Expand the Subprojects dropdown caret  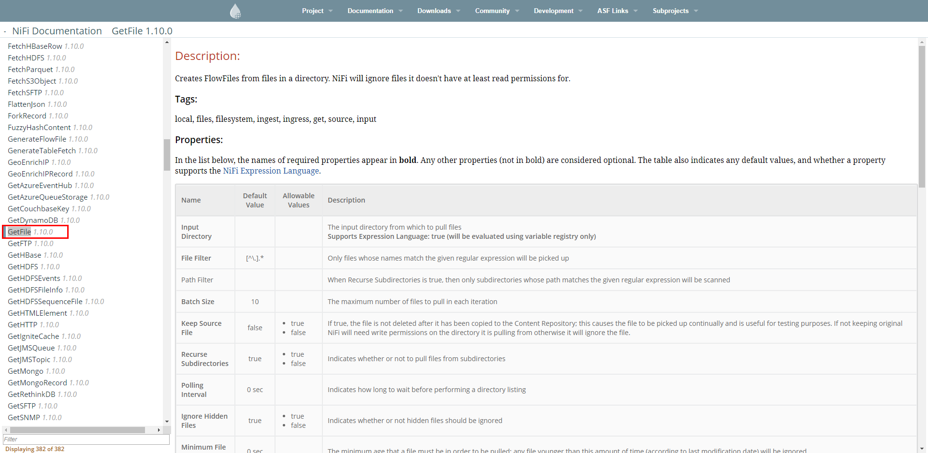pos(696,11)
